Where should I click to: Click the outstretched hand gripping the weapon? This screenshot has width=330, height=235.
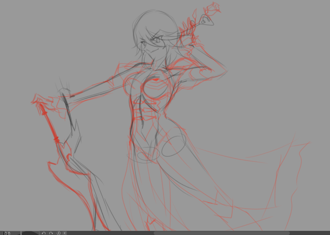[x=65, y=93]
